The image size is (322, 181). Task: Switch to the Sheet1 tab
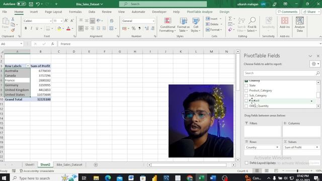click(x=30, y=164)
